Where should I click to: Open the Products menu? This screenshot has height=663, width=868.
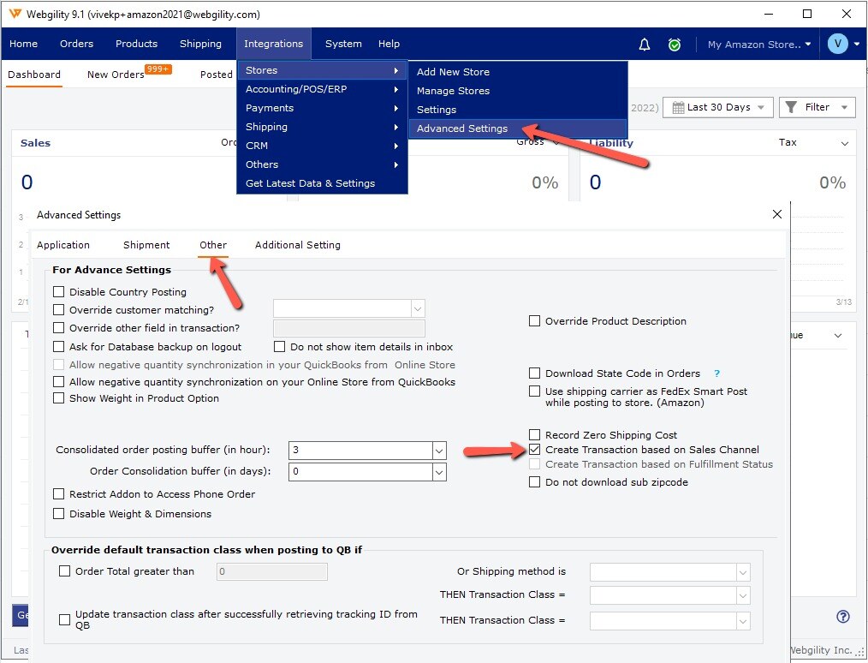click(x=136, y=44)
